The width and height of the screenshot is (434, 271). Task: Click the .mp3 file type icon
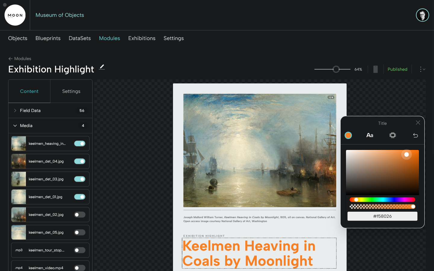(19, 250)
